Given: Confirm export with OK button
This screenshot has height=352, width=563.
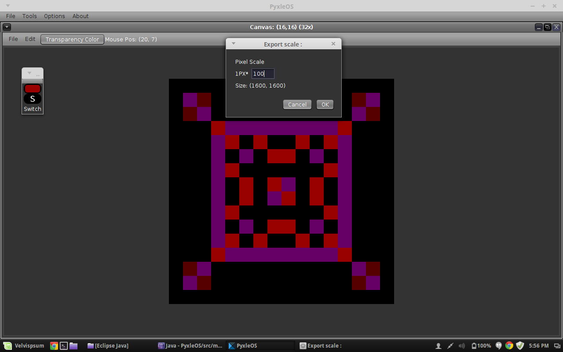Looking at the screenshot, I should 325,104.
